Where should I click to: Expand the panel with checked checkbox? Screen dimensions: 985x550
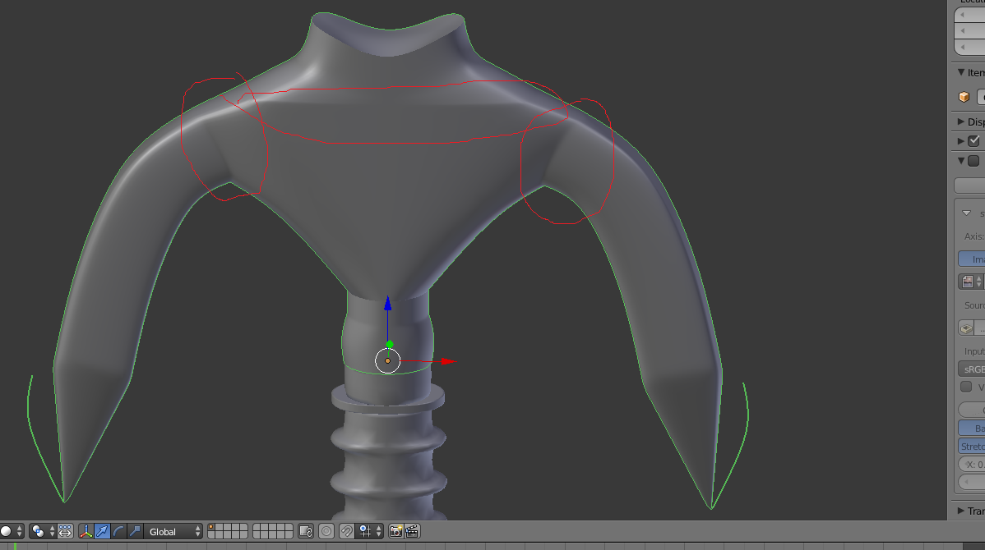click(960, 141)
